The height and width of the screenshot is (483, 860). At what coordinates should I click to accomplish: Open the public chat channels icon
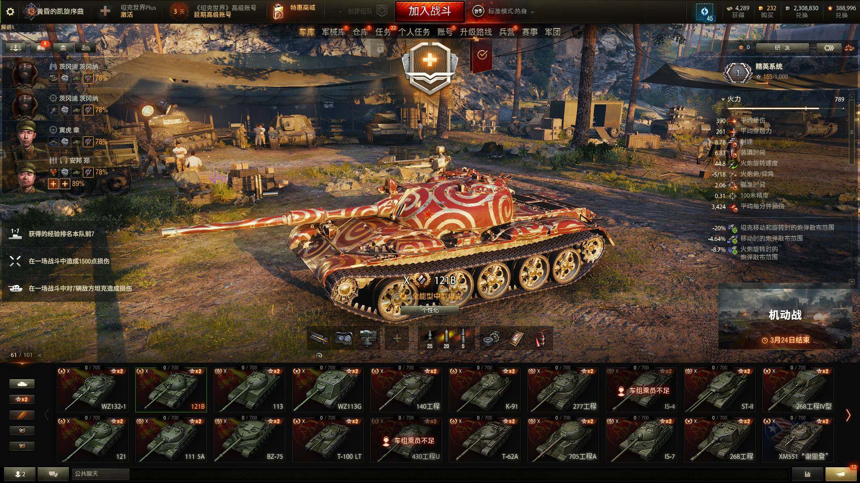tap(53, 474)
